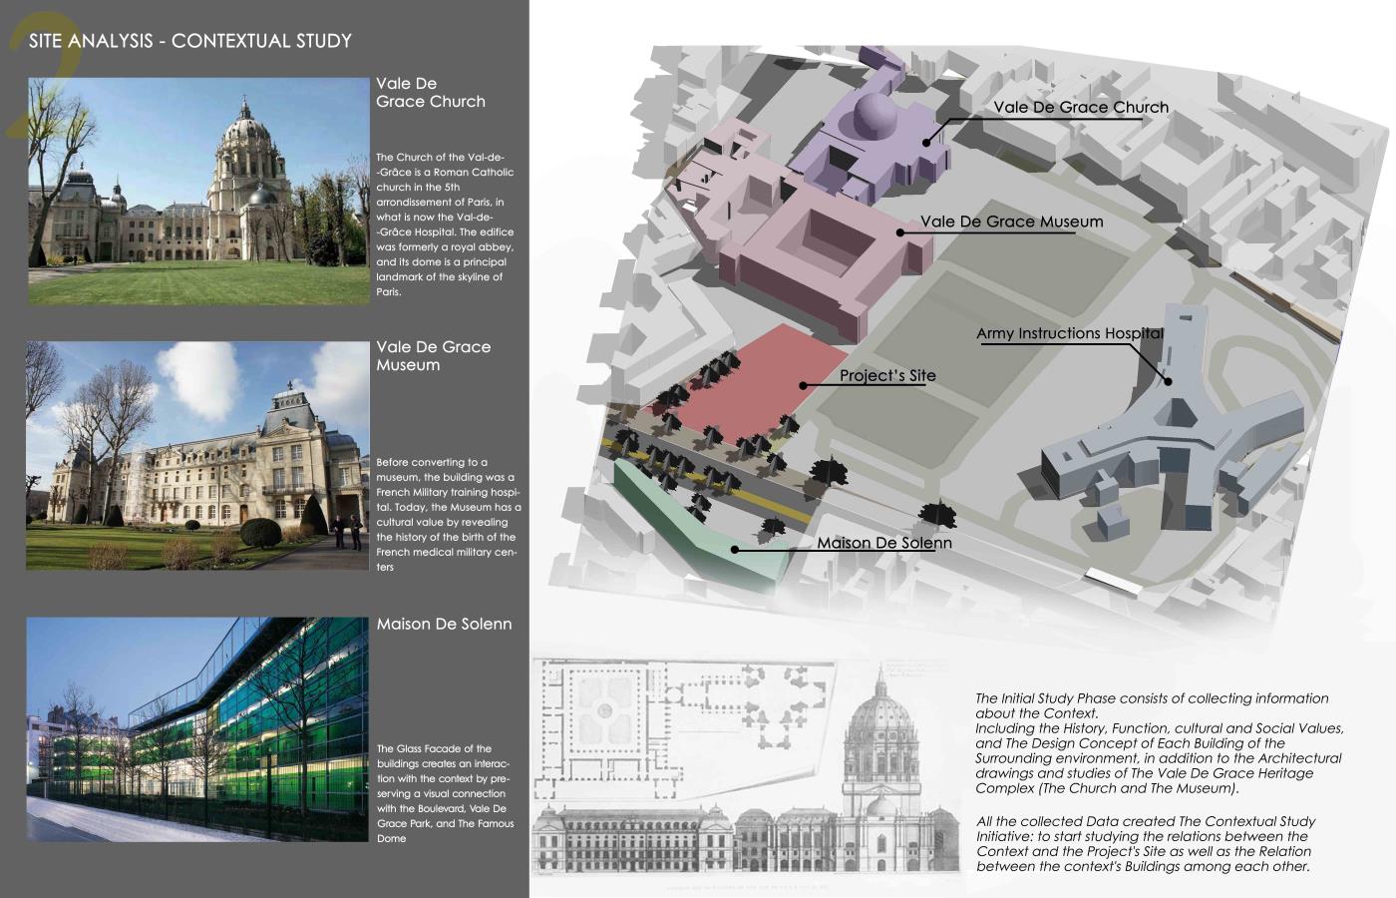The height and width of the screenshot is (898, 1396).
Task: Select the Glass Facade description text
Action: tap(445, 793)
